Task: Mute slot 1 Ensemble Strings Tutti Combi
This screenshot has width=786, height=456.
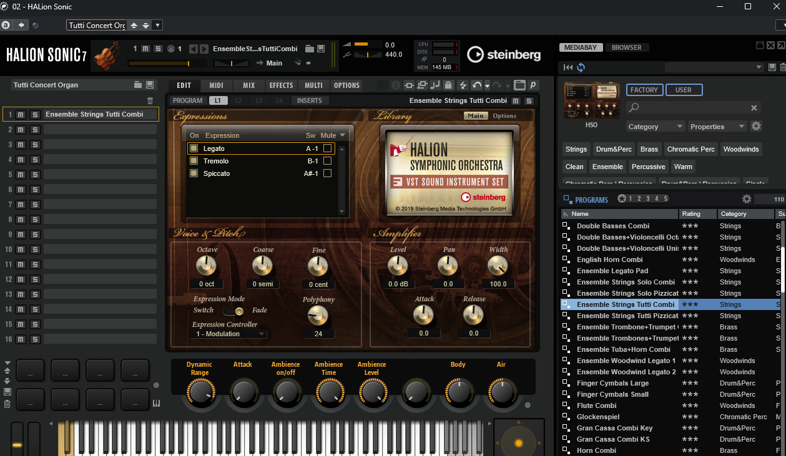Action: (21, 114)
